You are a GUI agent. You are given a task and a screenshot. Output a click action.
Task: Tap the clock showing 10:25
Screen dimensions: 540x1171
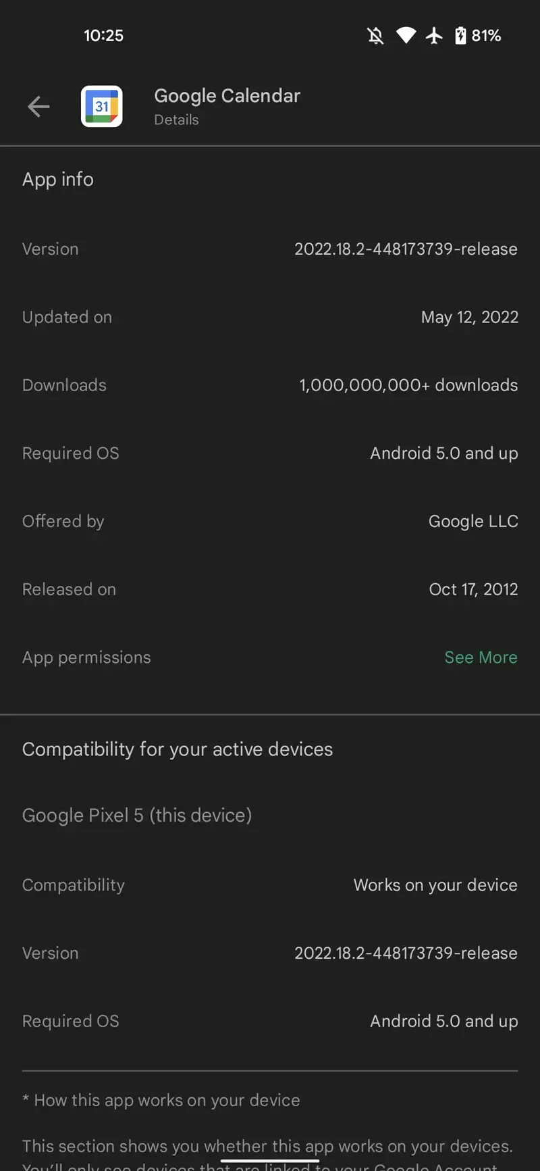[103, 36]
